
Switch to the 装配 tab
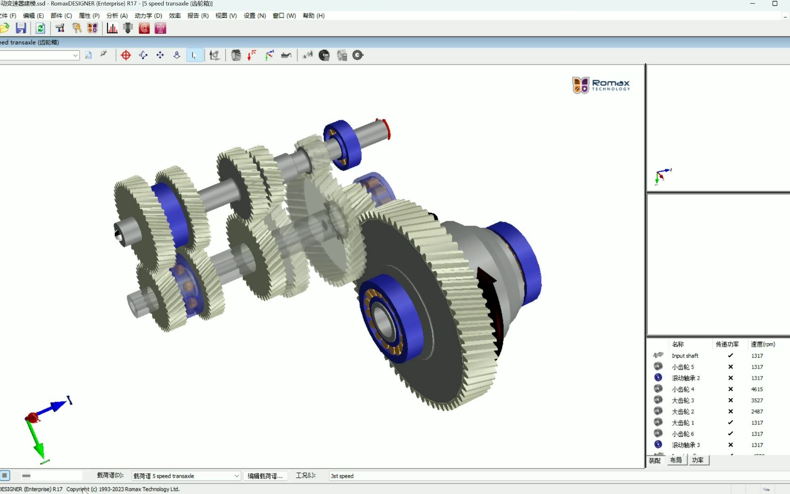click(x=655, y=460)
